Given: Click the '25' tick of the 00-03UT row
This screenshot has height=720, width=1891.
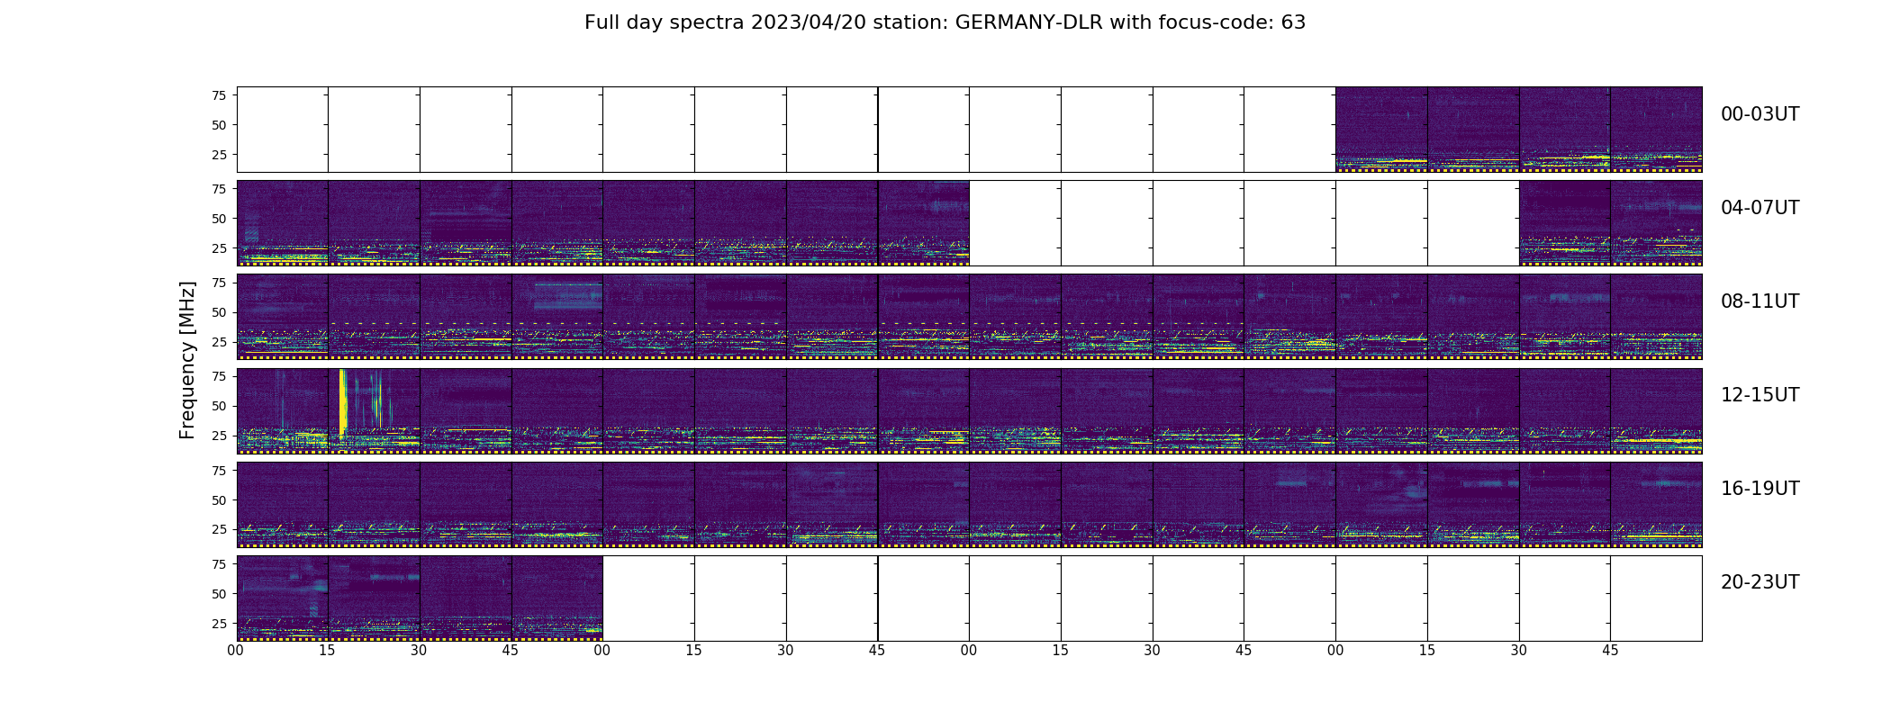Looking at the screenshot, I should [x=219, y=155].
